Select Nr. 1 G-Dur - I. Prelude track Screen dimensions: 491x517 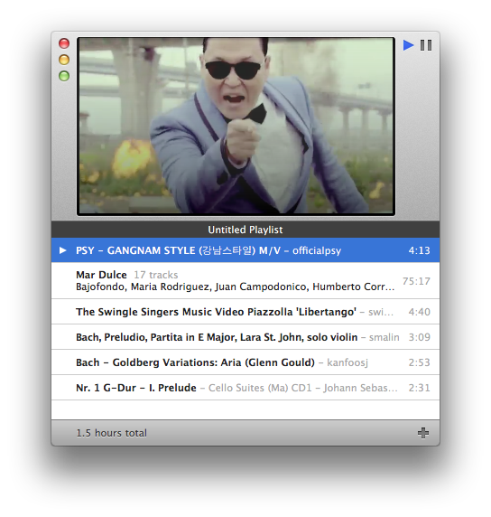245,388
